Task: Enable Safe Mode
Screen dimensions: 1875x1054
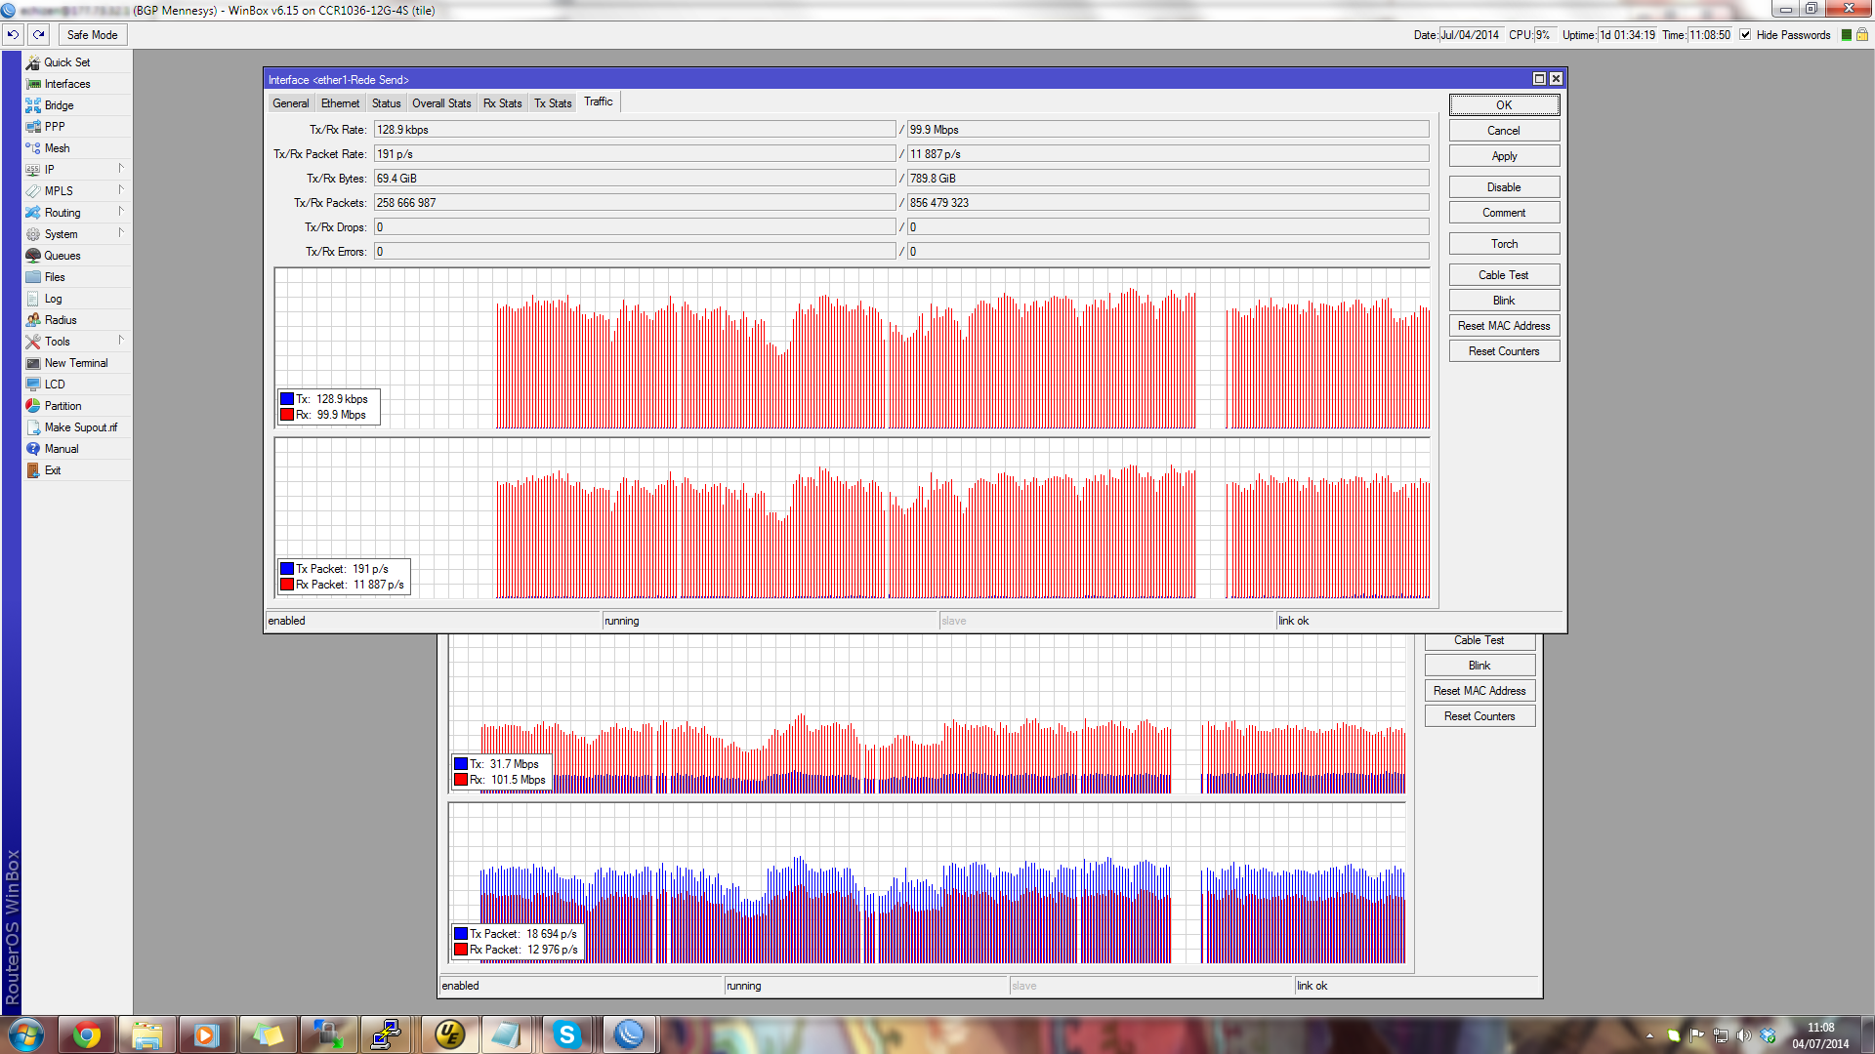Action: (x=92, y=34)
